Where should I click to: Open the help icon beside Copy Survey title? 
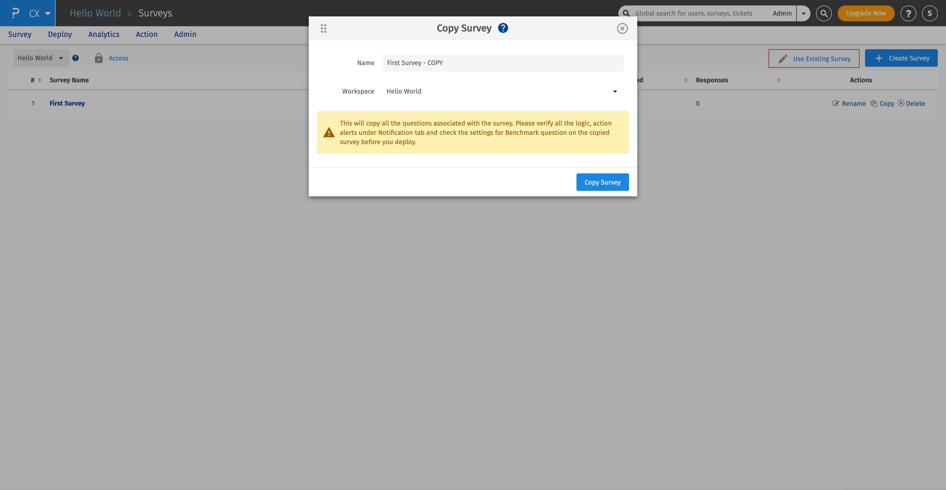coord(503,28)
